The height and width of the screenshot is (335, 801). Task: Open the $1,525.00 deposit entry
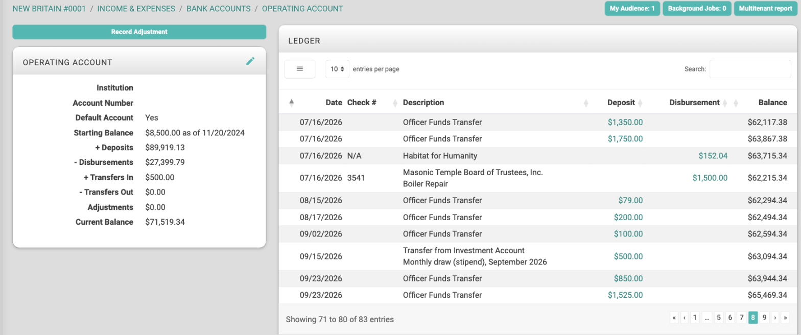[x=625, y=295]
